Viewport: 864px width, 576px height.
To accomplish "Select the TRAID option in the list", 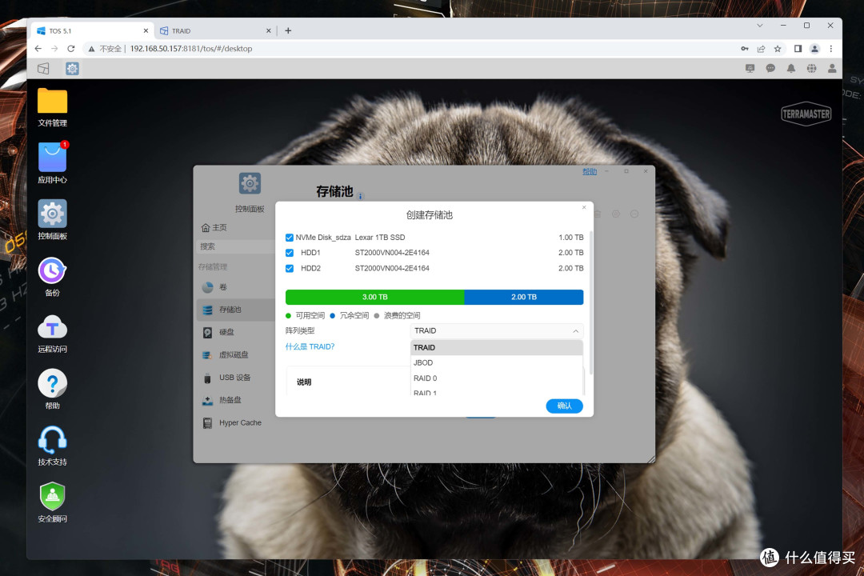I will coord(497,348).
